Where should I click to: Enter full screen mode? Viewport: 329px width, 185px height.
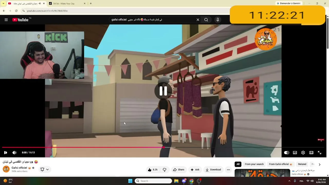319,153
